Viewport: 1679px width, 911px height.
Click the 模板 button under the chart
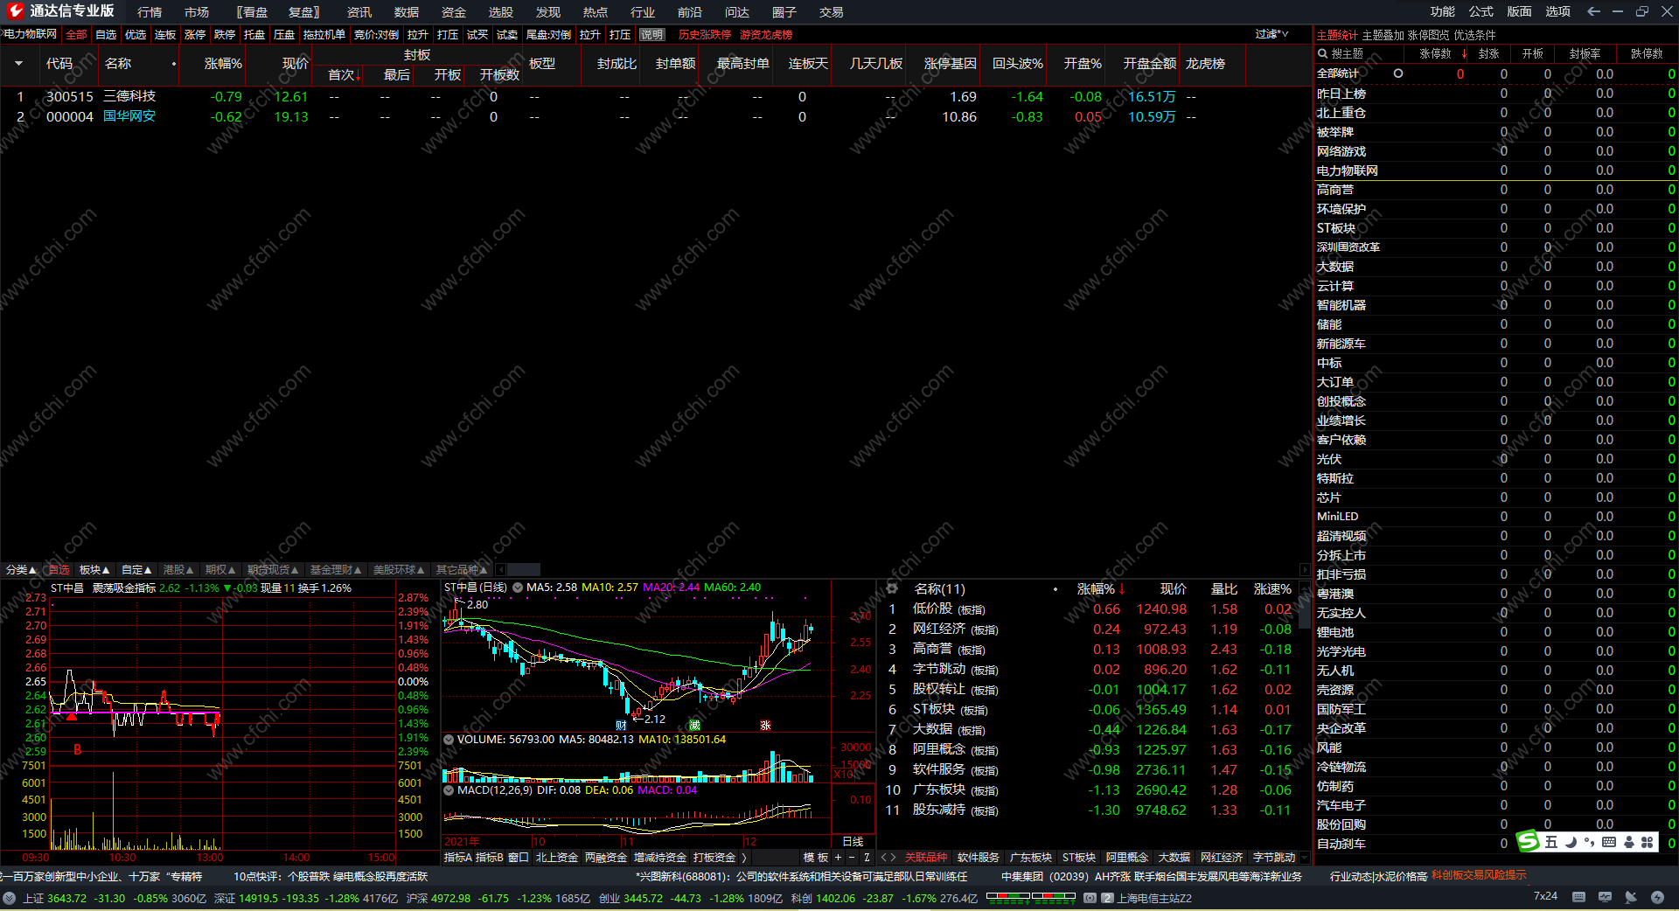click(816, 858)
